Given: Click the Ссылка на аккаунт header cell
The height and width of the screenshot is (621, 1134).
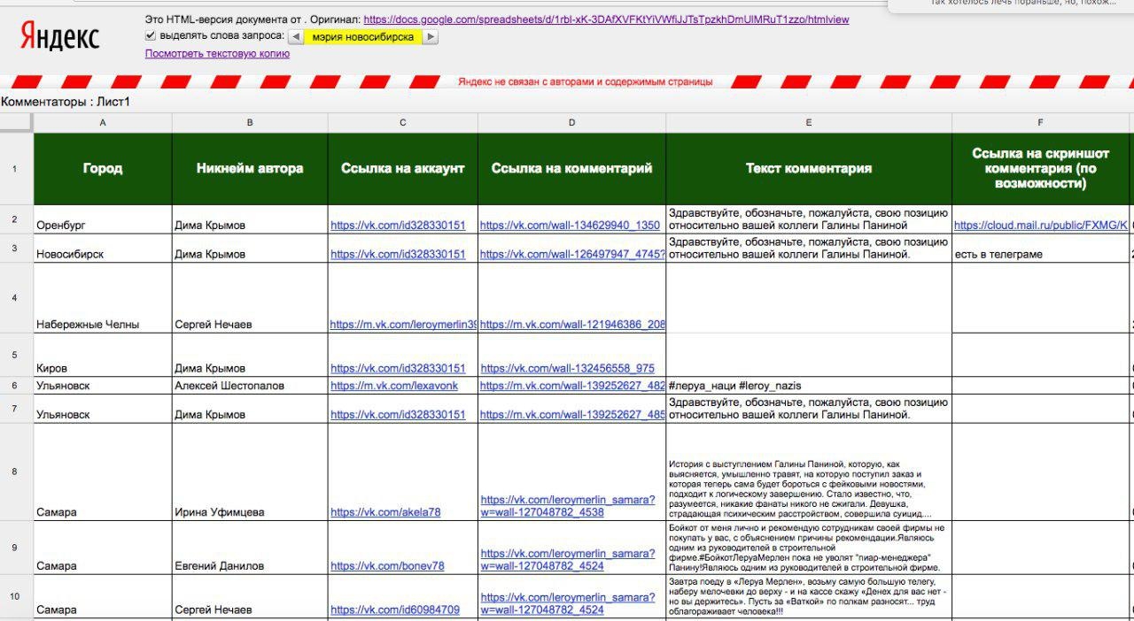Looking at the screenshot, I should (403, 169).
